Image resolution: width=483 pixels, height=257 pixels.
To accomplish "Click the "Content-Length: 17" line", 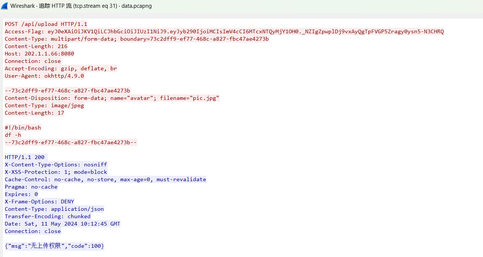I will click(x=35, y=113).
